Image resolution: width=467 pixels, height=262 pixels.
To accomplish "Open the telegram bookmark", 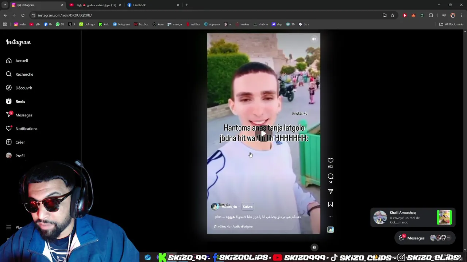I will coord(121,24).
